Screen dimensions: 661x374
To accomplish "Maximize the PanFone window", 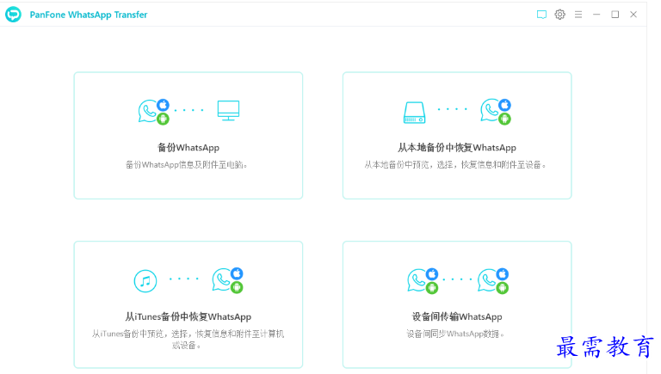I will pos(615,15).
